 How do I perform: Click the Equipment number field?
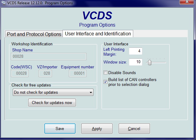coord(78,73)
